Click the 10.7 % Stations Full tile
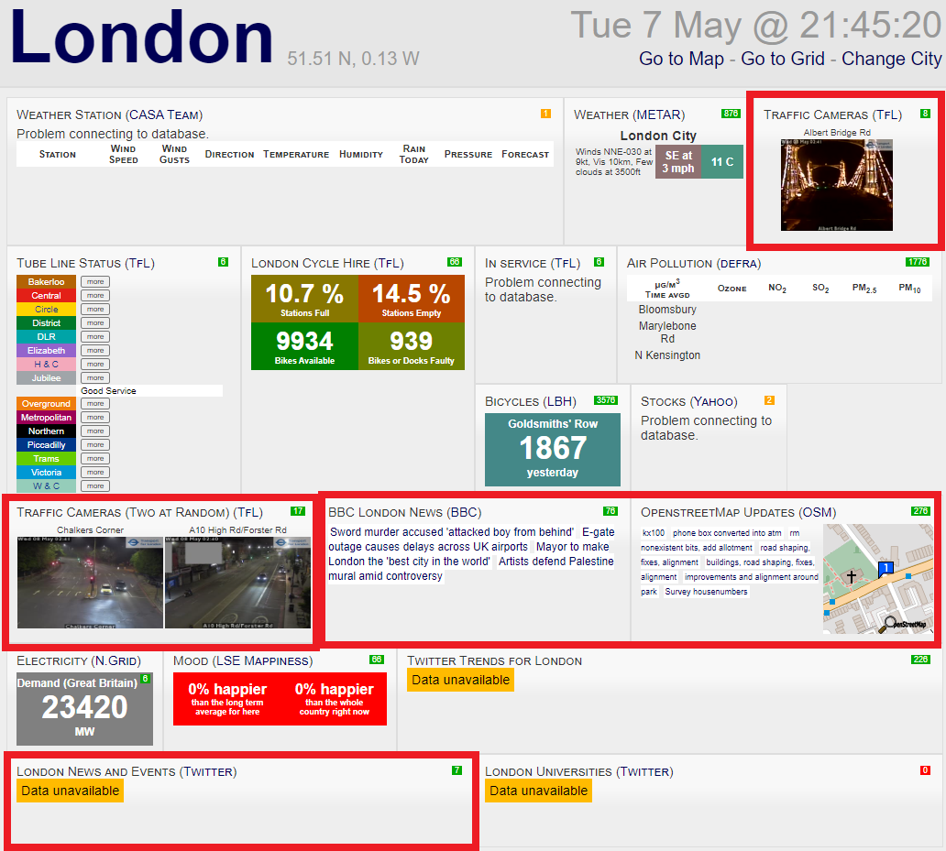Viewport: 946px width, 851px height. click(x=304, y=299)
